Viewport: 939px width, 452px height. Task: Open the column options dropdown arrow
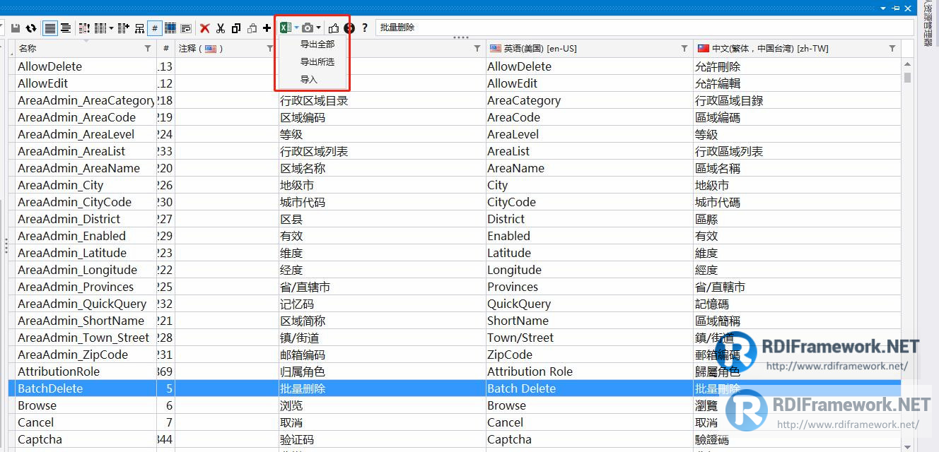(x=111, y=28)
